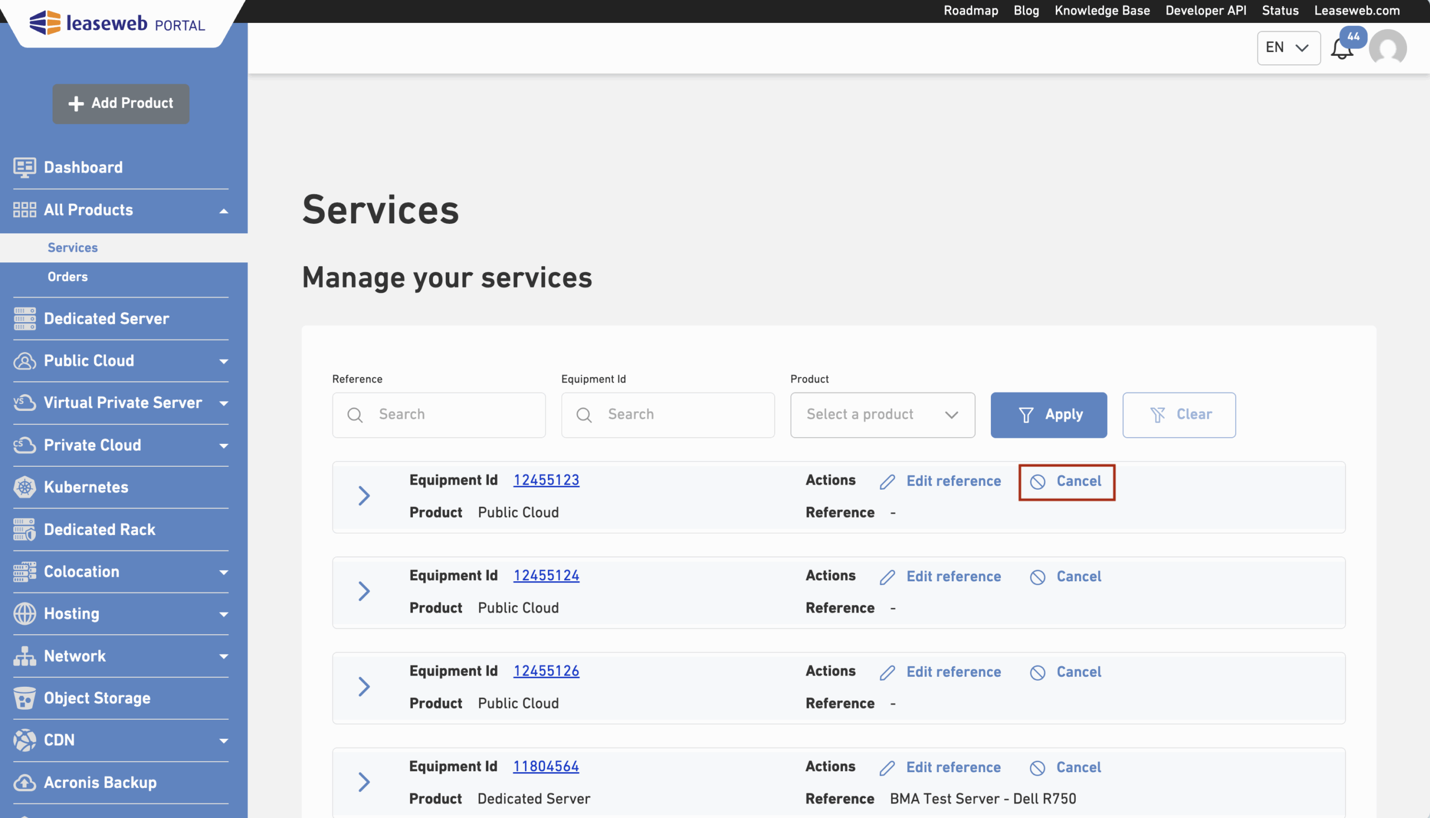Open Knowledge Base in the top bar
This screenshot has height=818, width=1430.
[x=1102, y=11]
